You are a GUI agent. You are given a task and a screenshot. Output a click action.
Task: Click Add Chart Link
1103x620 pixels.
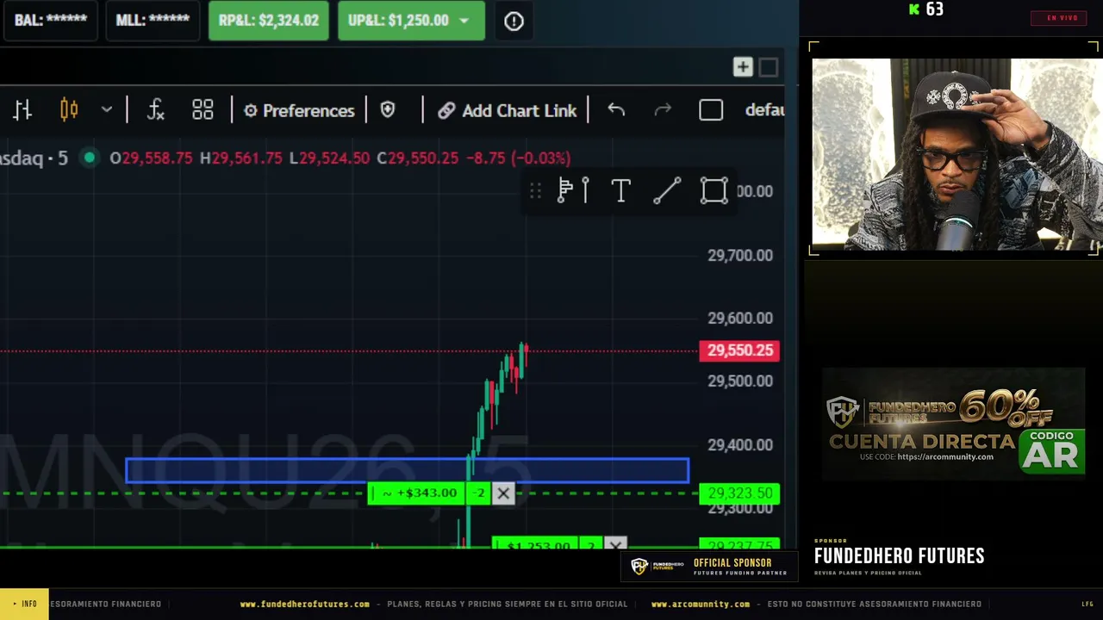507,110
